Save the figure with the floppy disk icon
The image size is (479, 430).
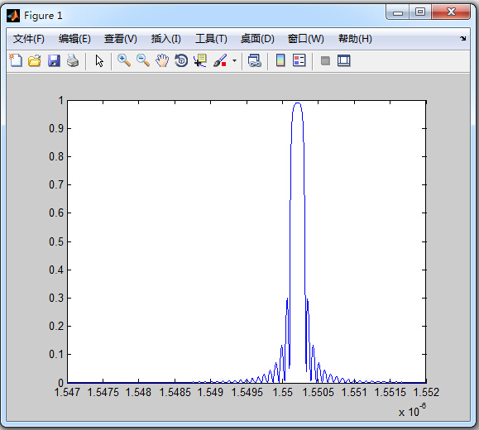(x=54, y=60)
